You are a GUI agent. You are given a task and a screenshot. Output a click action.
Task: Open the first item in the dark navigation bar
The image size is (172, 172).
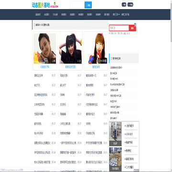[x=38, y=14]
